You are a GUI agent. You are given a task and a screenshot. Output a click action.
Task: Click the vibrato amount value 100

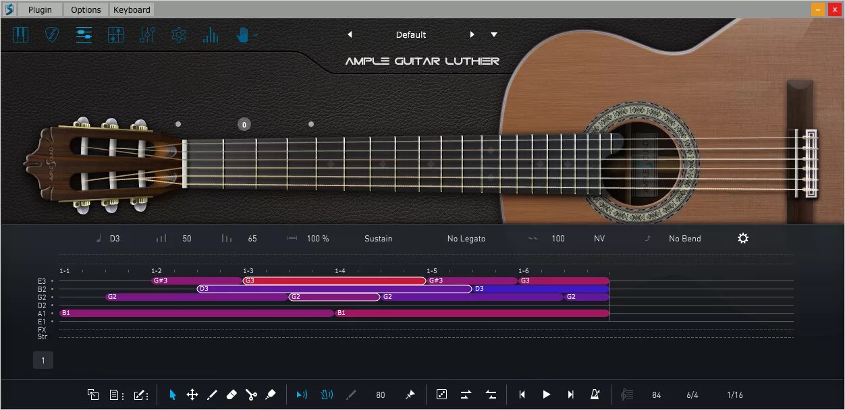[558, 239]
